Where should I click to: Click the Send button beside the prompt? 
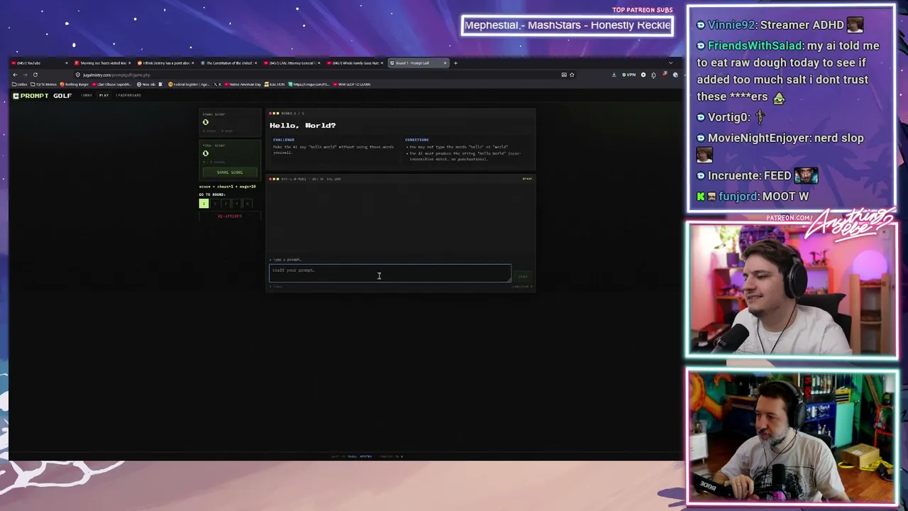pyautogui.click(x=523, y=276)
